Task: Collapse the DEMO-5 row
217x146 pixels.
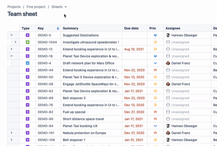Action: coord(12,35)
